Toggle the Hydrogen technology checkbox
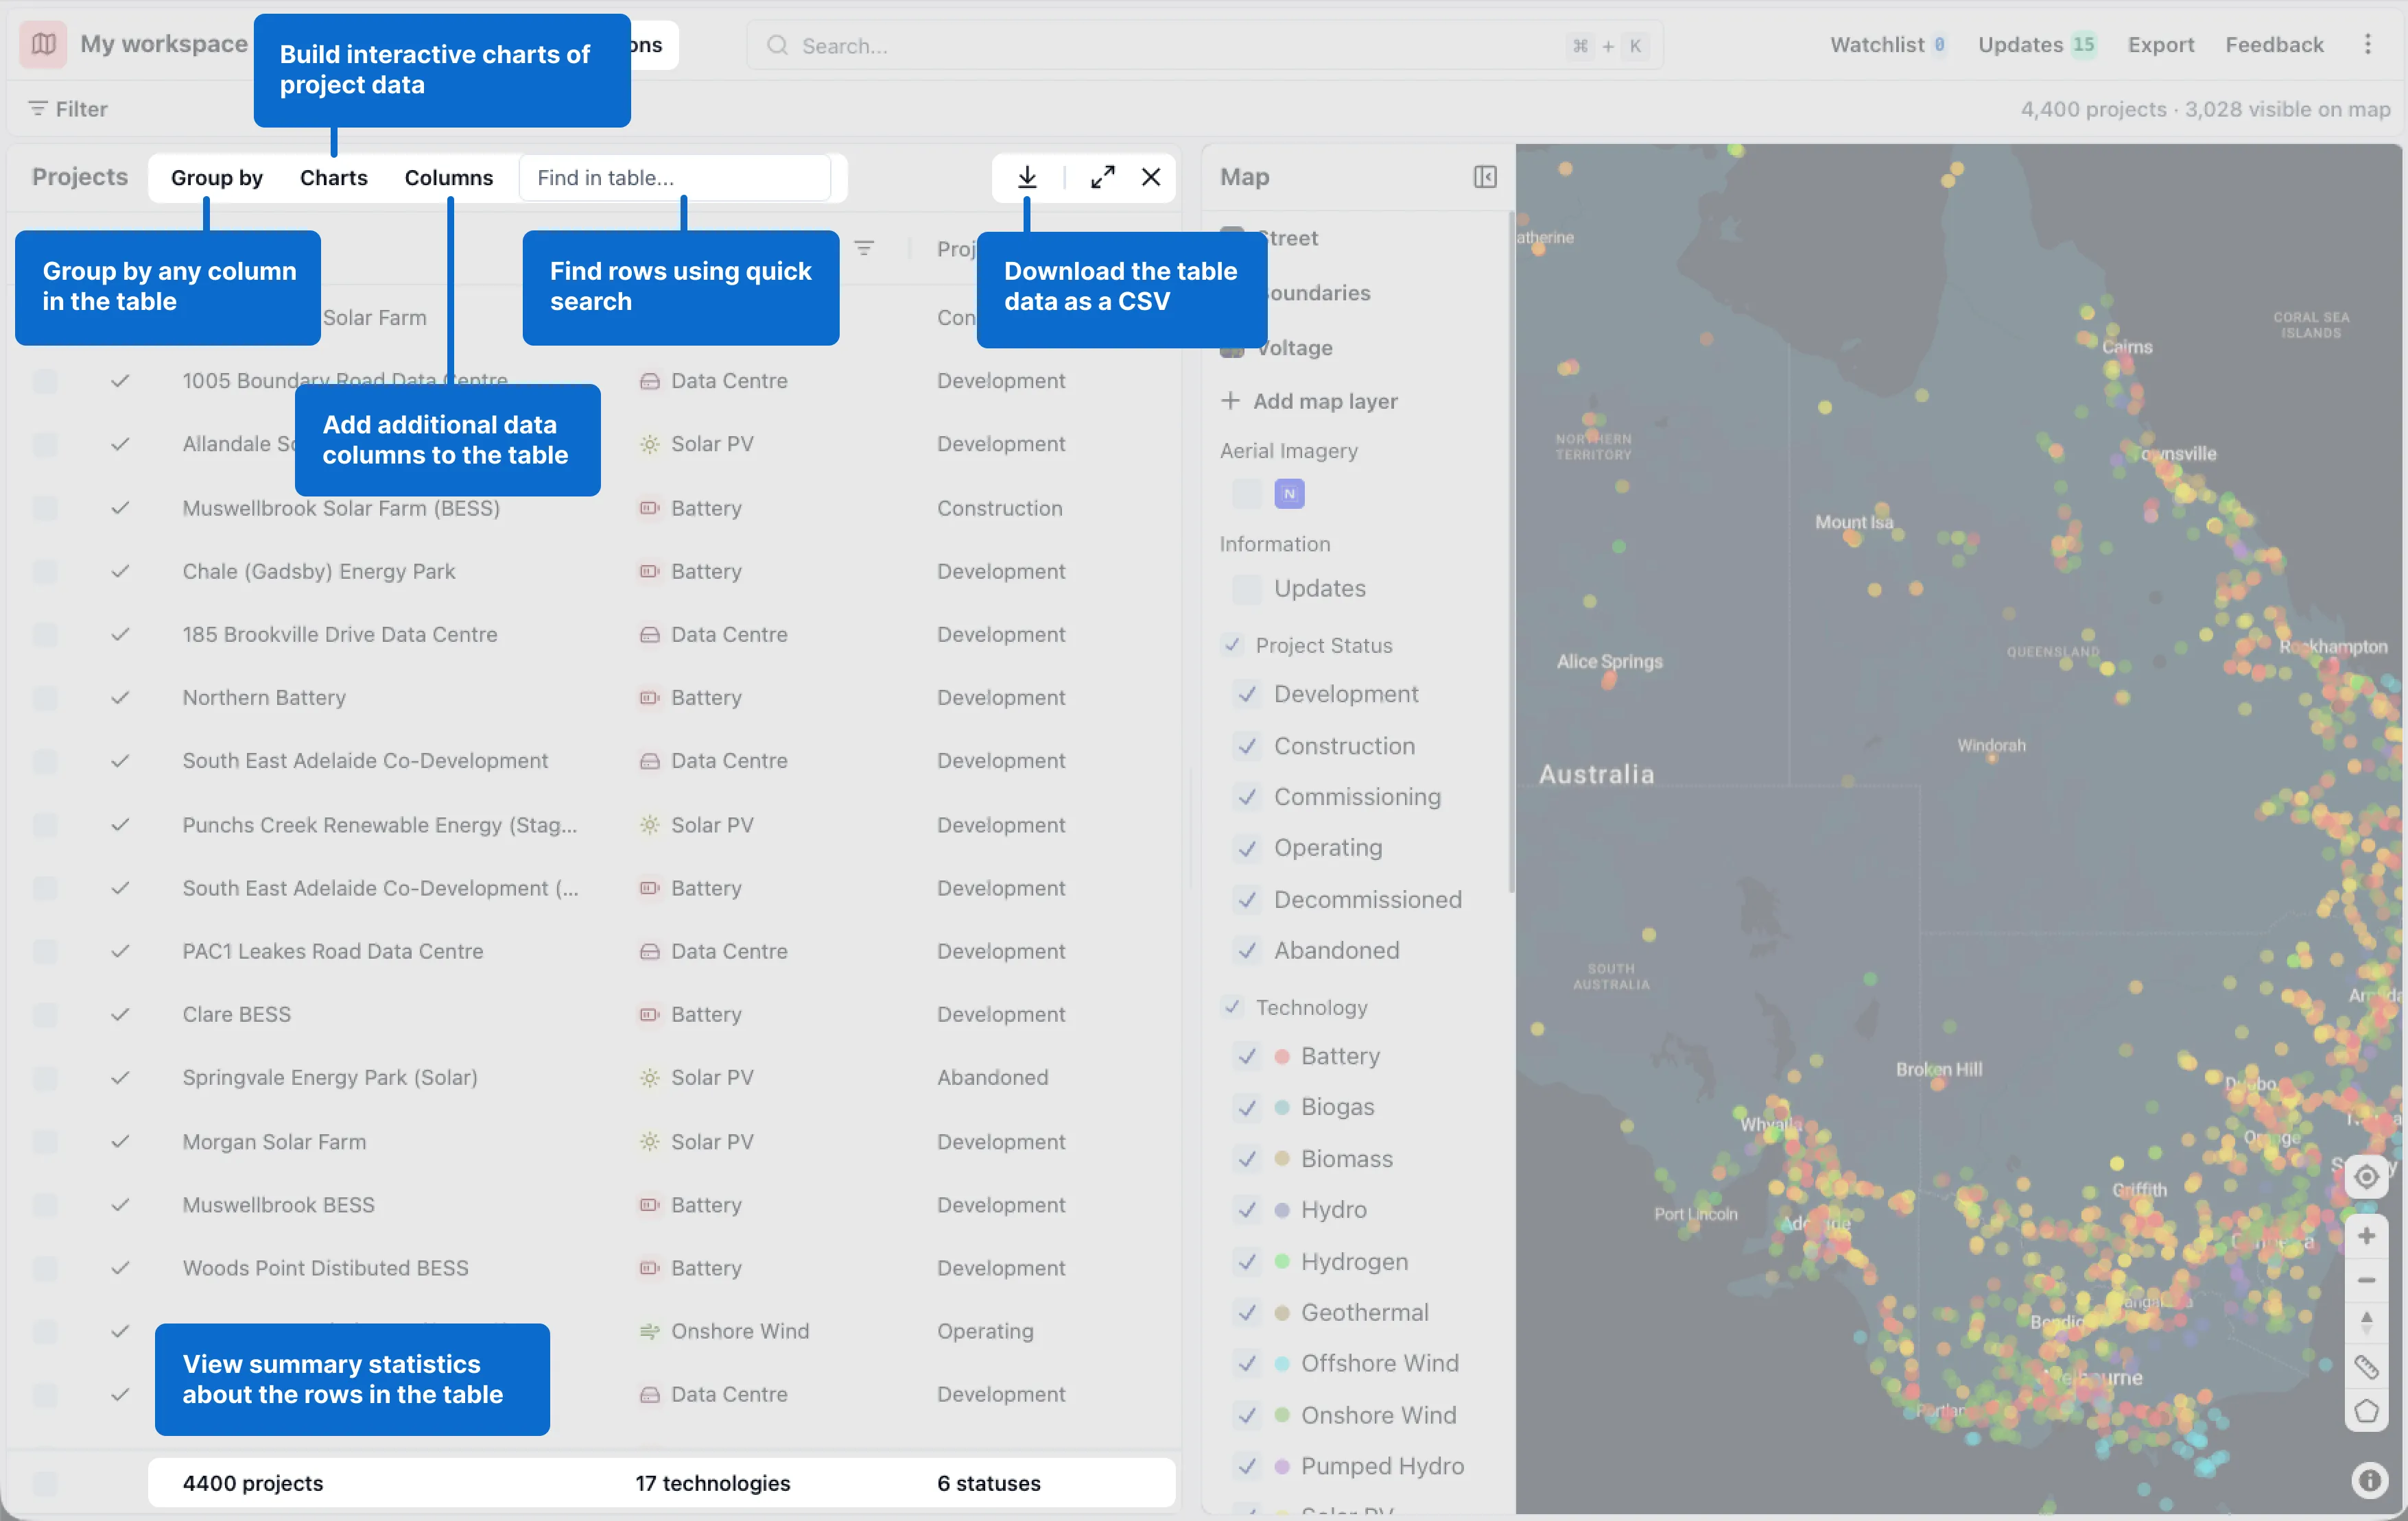 click(1247, 1261)
